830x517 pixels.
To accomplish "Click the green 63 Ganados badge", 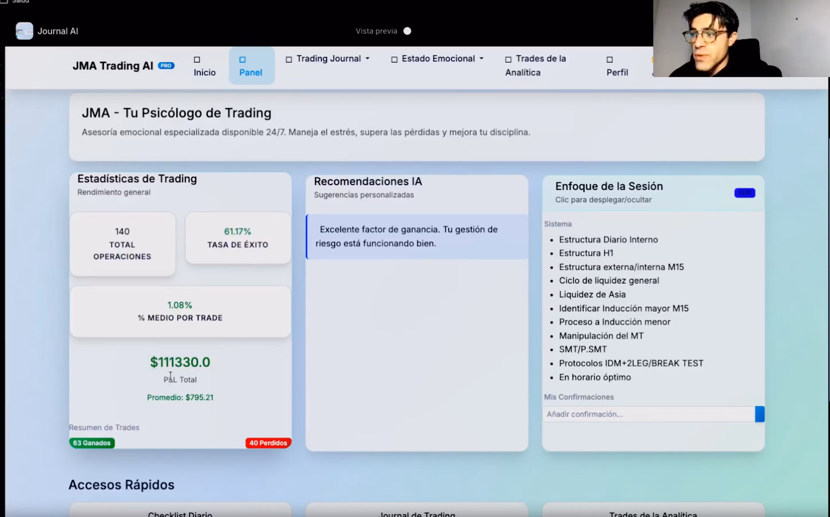I will 92,443.
